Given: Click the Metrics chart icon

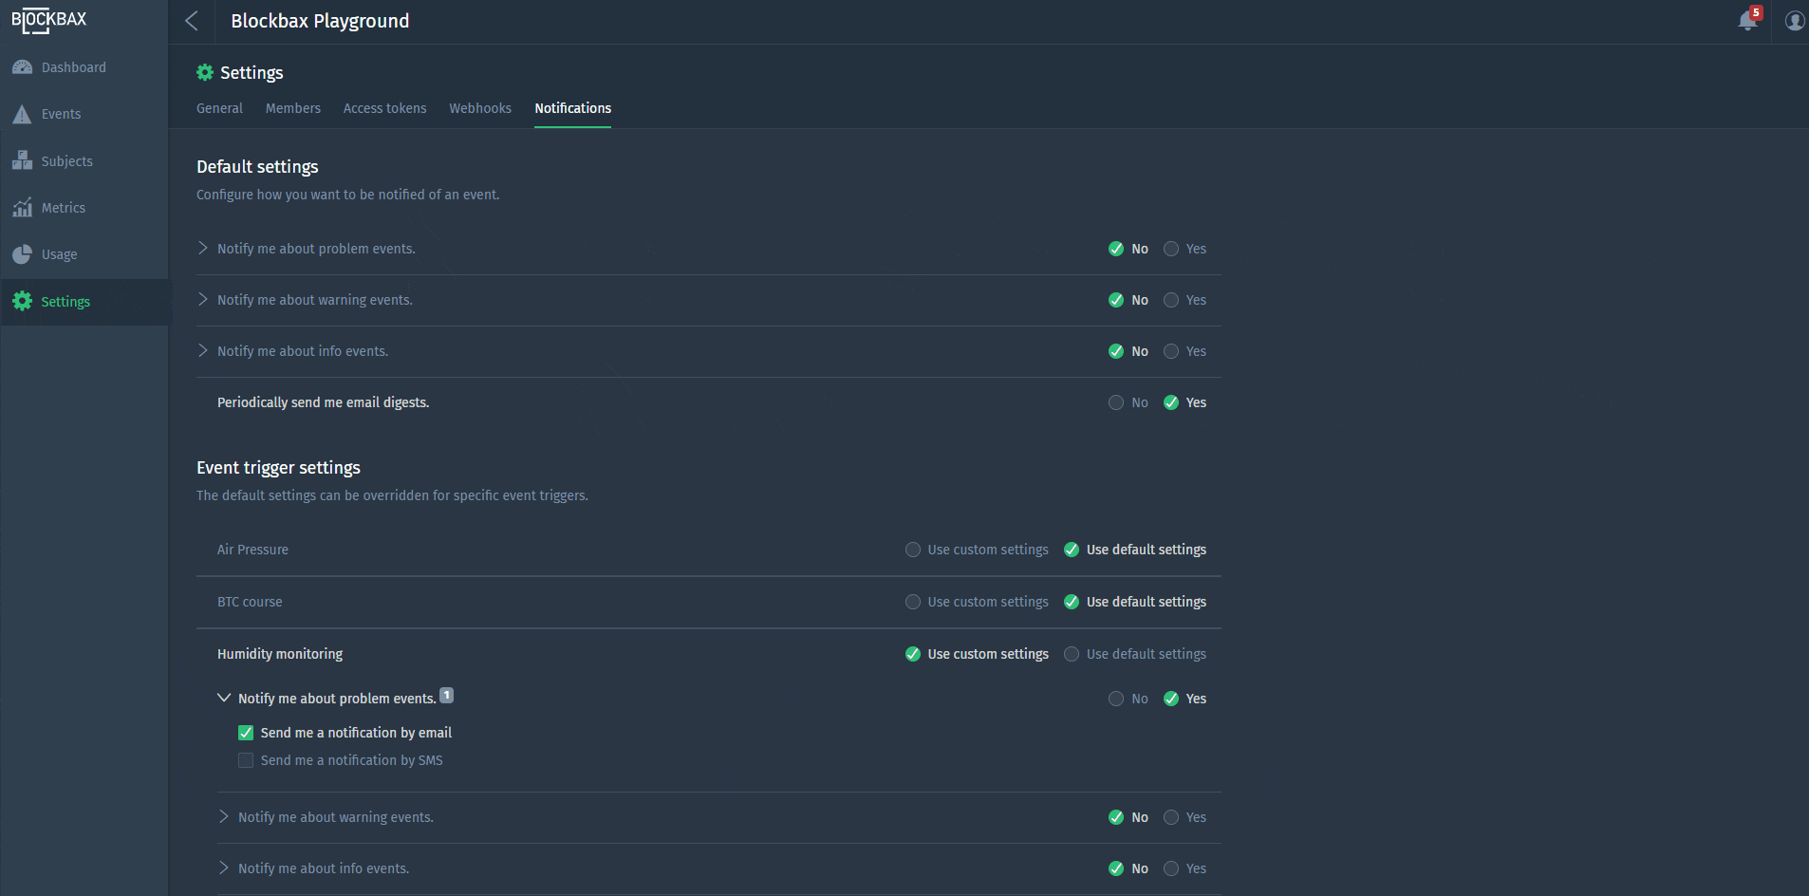Looking at the screenshot, I should coord(22,208).
